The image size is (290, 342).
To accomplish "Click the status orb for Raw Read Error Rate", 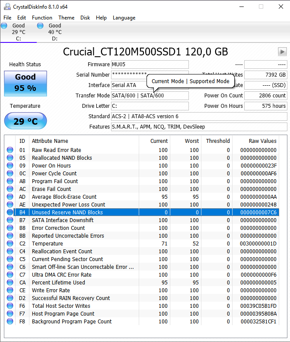I will pos(10,150).
